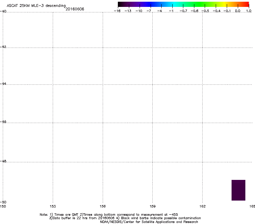The image size is (255, 224).
Task: Click the rainbow color scale bar
Action: click(183, 4)
